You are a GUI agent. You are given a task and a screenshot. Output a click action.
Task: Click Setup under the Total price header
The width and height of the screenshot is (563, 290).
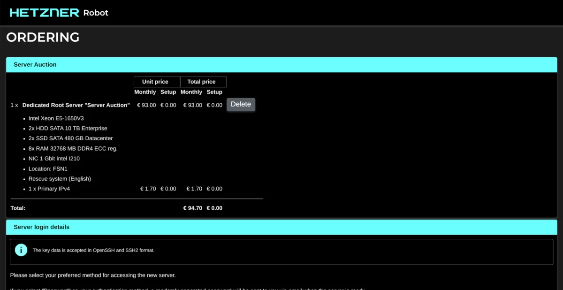pyautogui.click(x=214, y=92)
